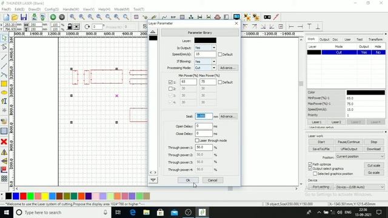Toggle the aspect ratio lock icon
388x218 pixels.
coord(70,27)
